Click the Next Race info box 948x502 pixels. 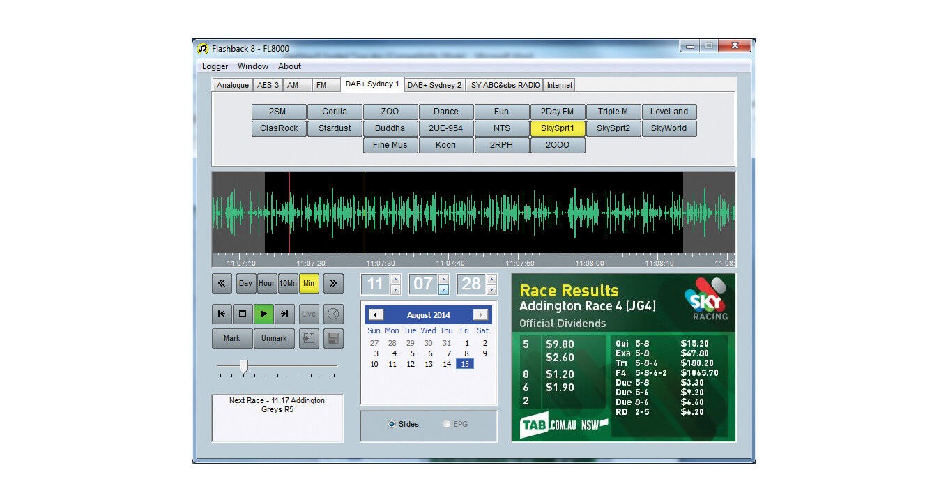pyautogui.click(x=277, y=418)
